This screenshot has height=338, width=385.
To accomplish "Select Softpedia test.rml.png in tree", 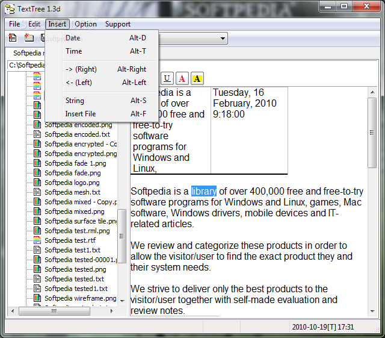I will 77,231.
